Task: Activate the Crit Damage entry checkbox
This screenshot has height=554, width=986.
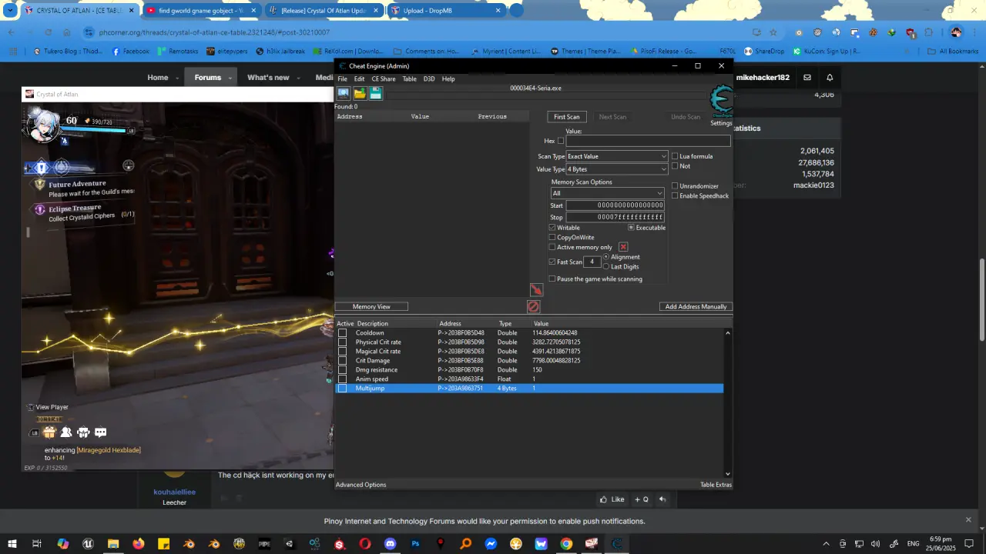Action: 343,361
